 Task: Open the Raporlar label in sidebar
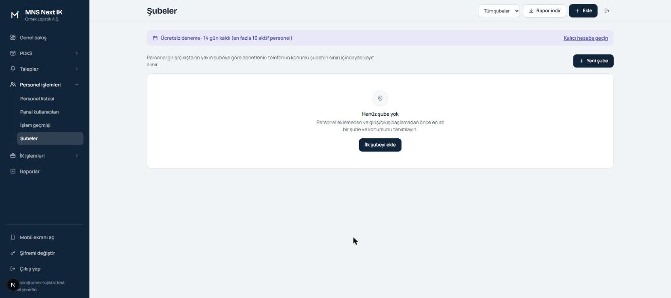30,171
